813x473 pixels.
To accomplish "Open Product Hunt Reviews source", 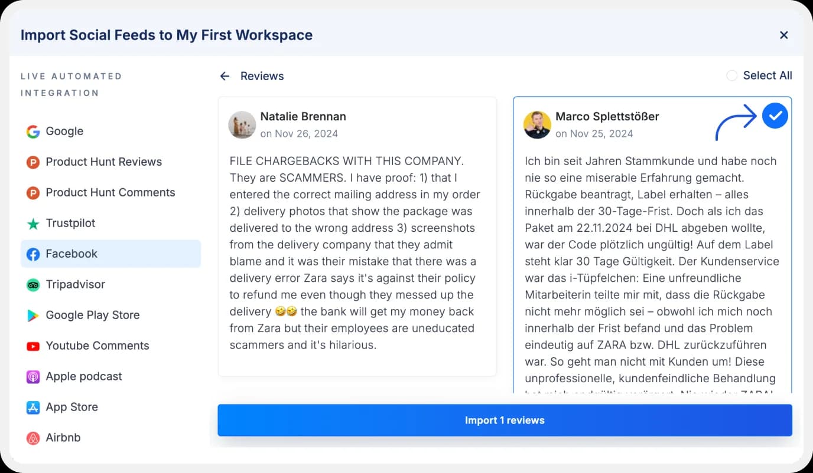I will (x=104, y=162).
